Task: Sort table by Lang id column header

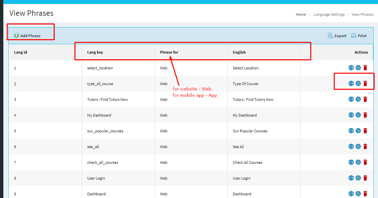Action: point(20,52)
